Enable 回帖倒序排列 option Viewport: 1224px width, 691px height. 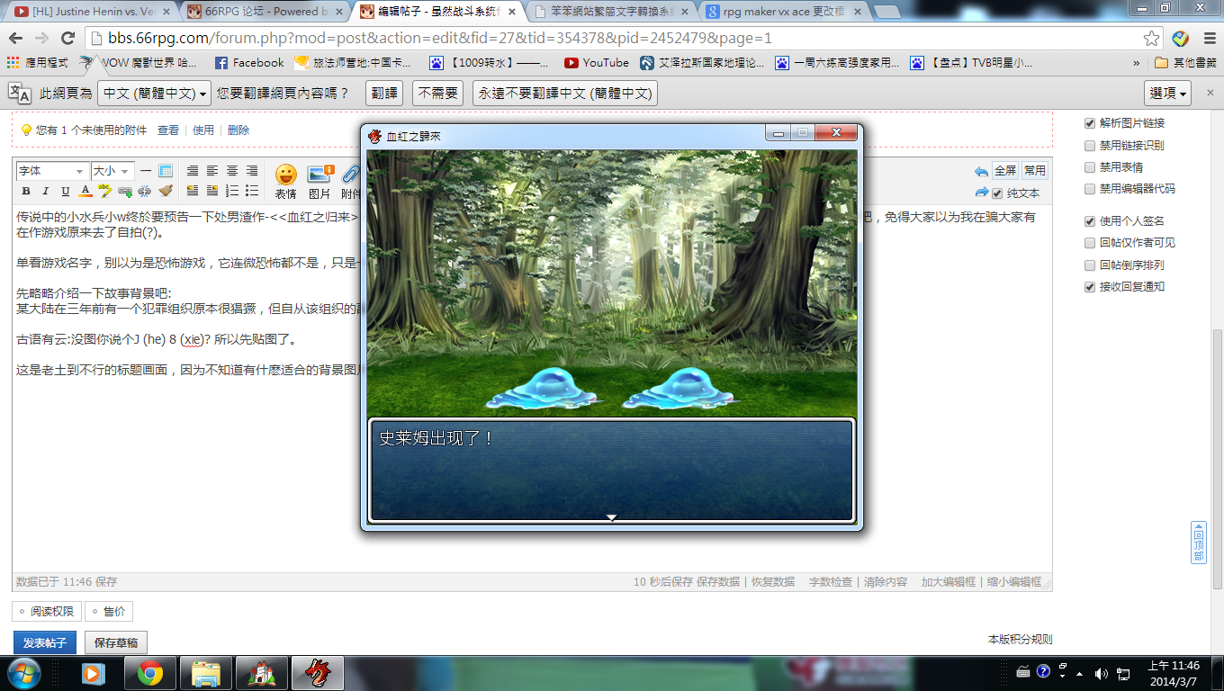pyautogui.click(x=1090, y=265)
